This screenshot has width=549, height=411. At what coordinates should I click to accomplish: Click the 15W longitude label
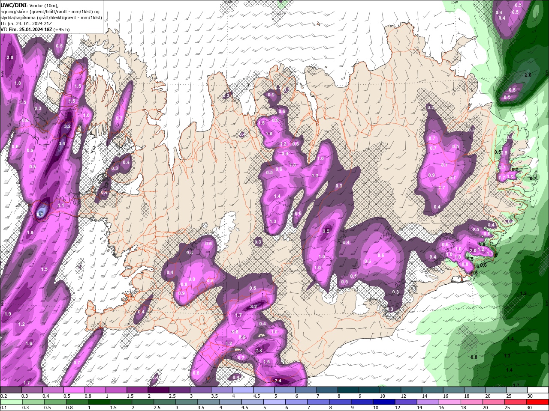click(454, 2)
